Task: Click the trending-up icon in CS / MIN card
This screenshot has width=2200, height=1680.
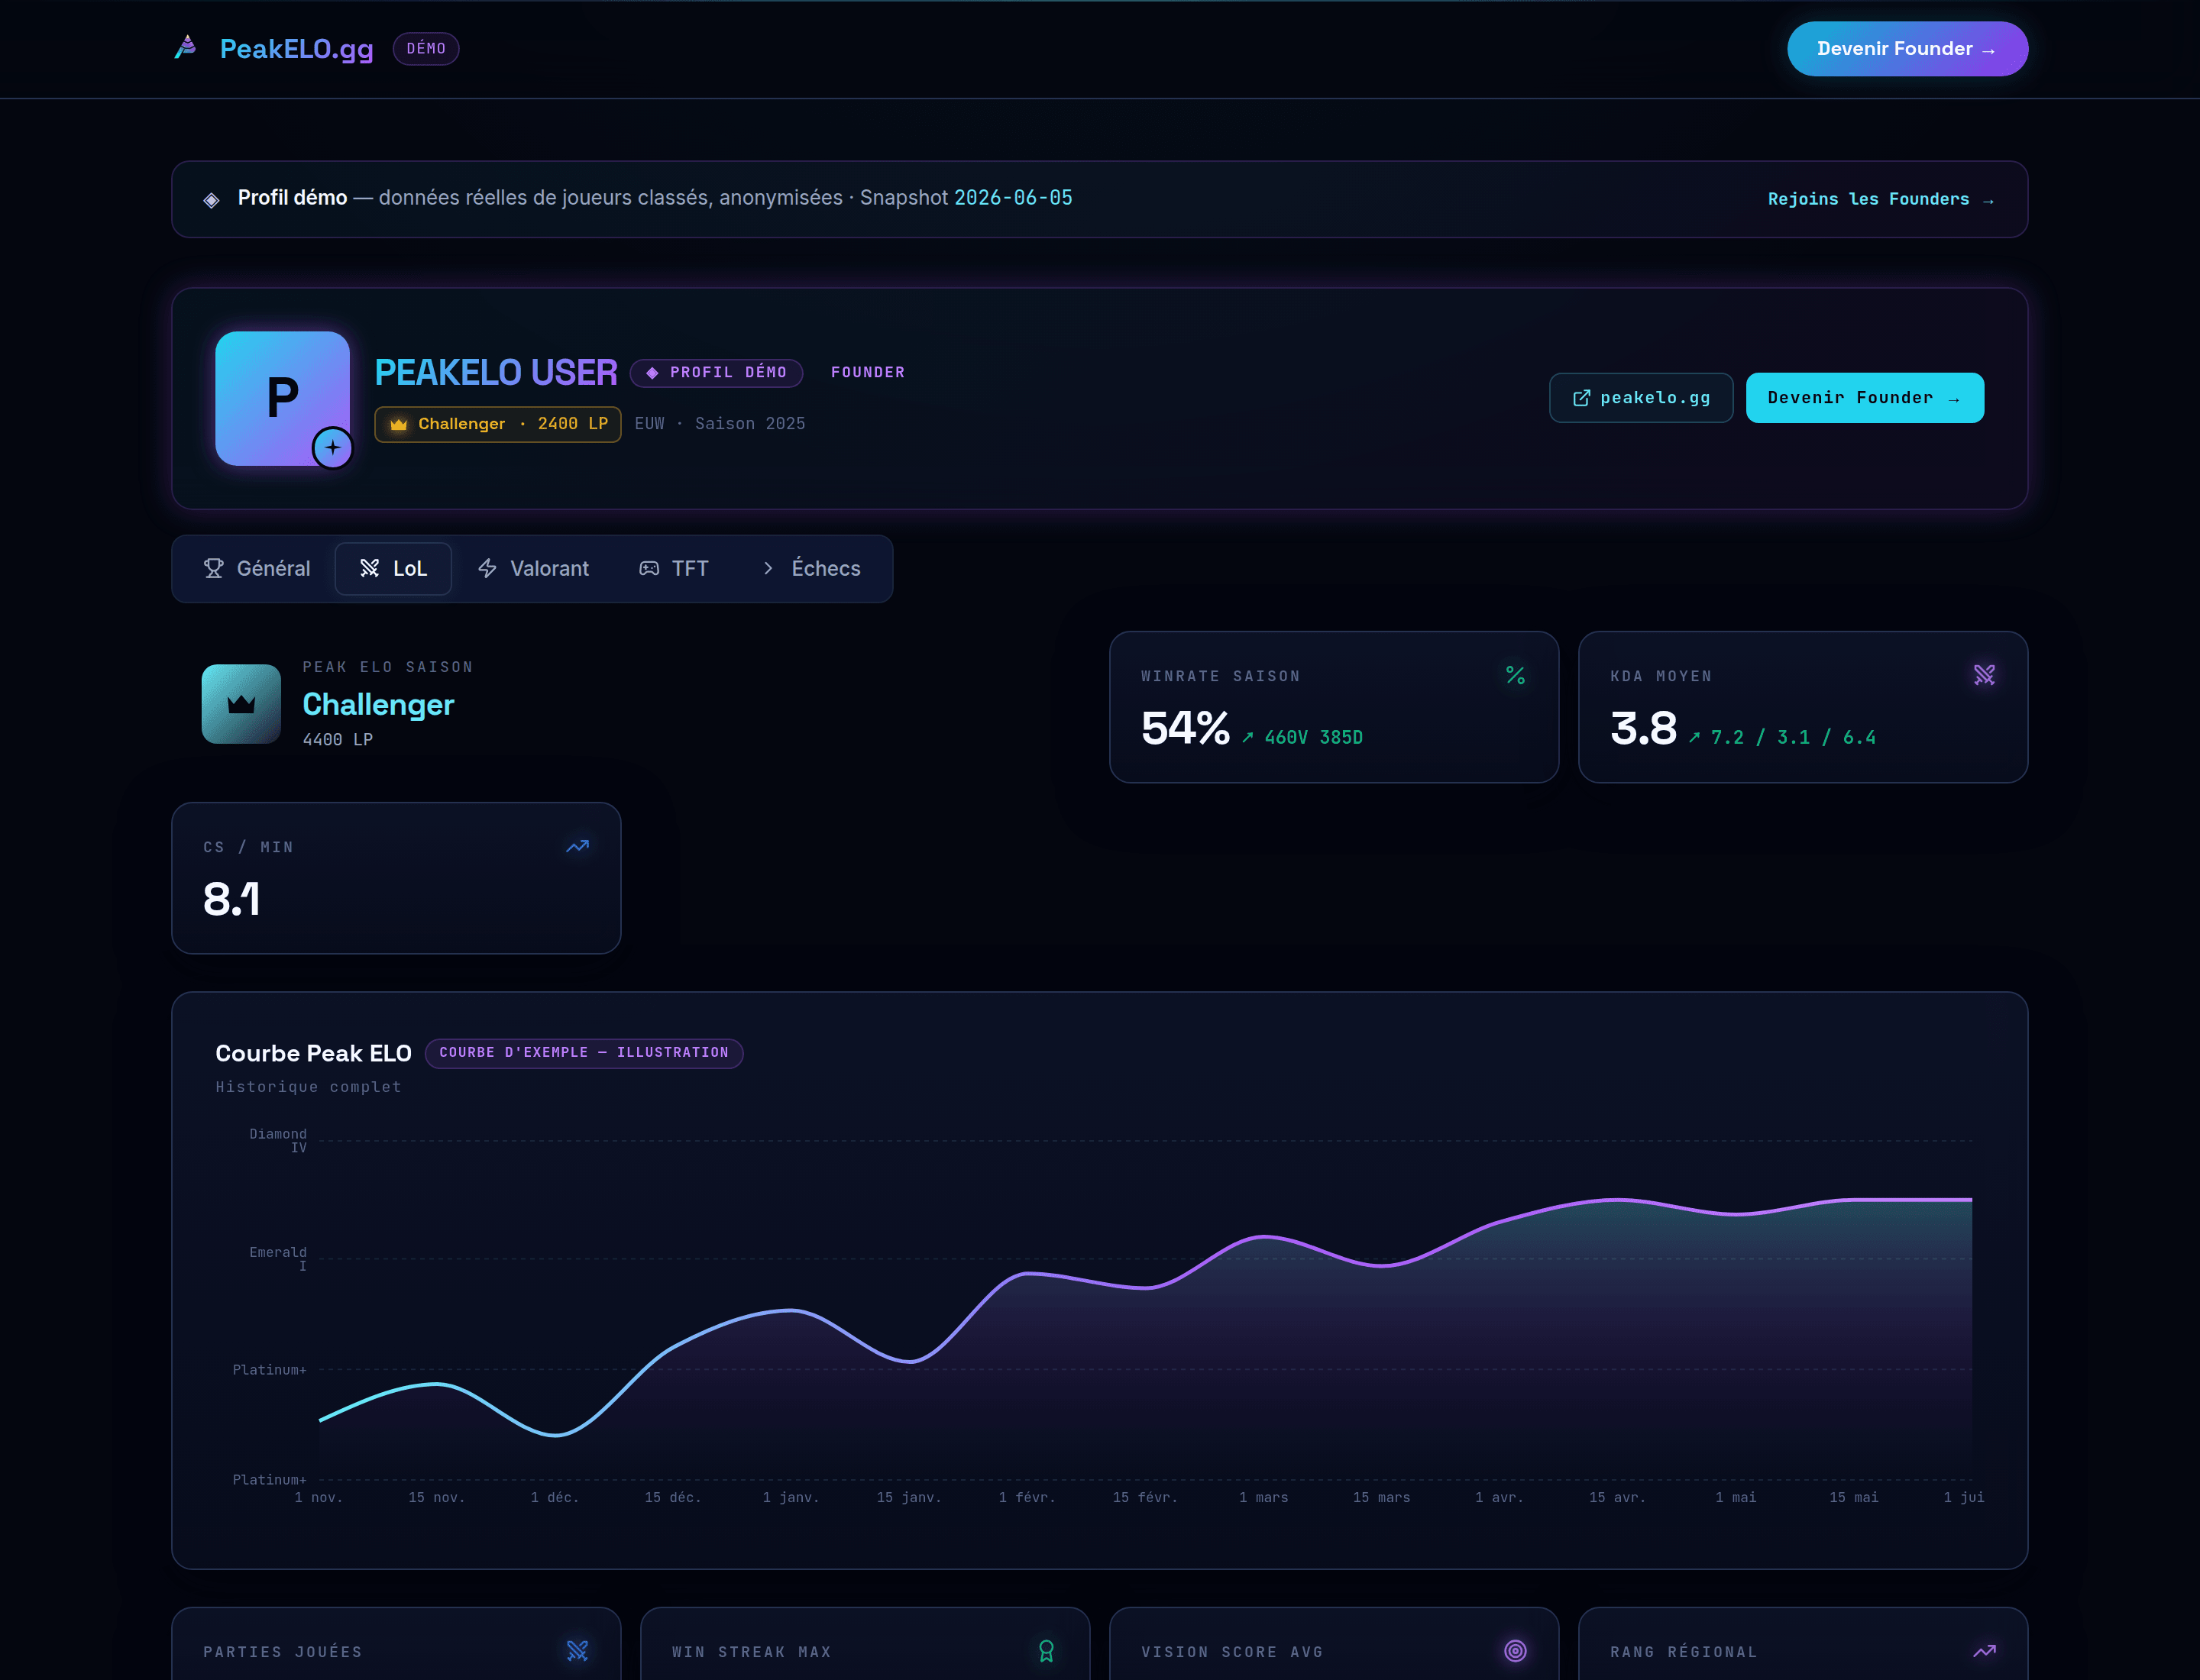Action: 577,847
